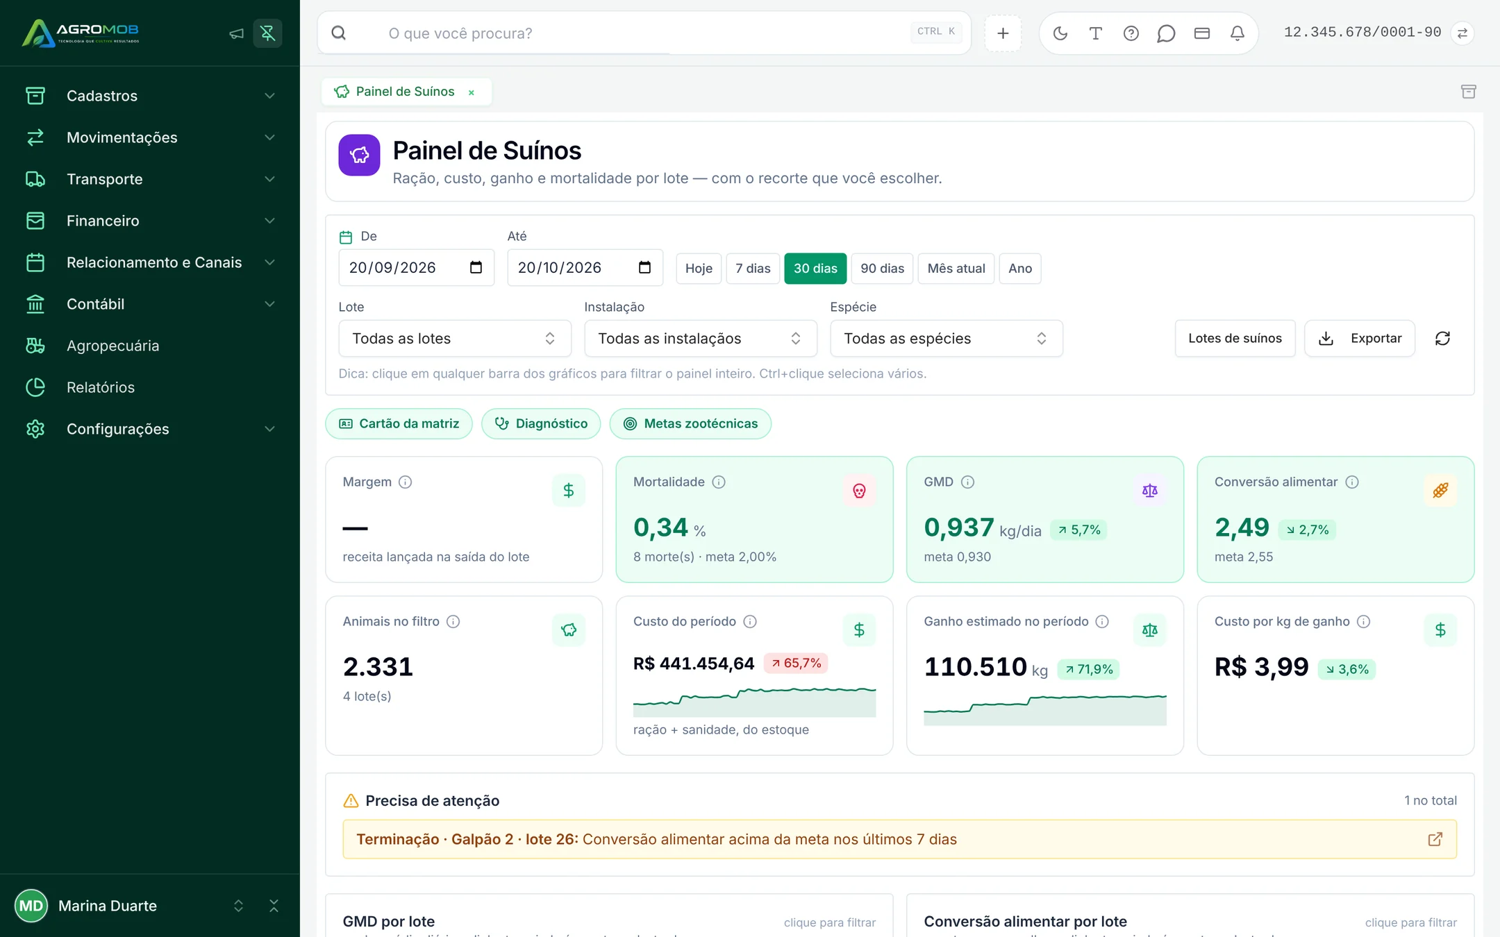Click the card icon in top bar
The image size is (1500, 937).
click(1202, 33)
